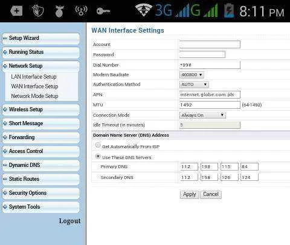The image size is (290, 245).
Task: Expand the Forwarding section
Action: (41, 137)
